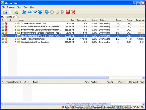
Task: Sort by Done column header
Action: point(94,20)
